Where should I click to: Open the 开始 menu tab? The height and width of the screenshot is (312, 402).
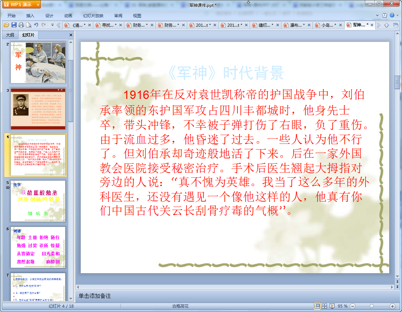click(11, 16)
